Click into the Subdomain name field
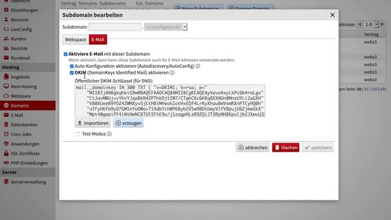391x220 pixels. tap(115, 27)
